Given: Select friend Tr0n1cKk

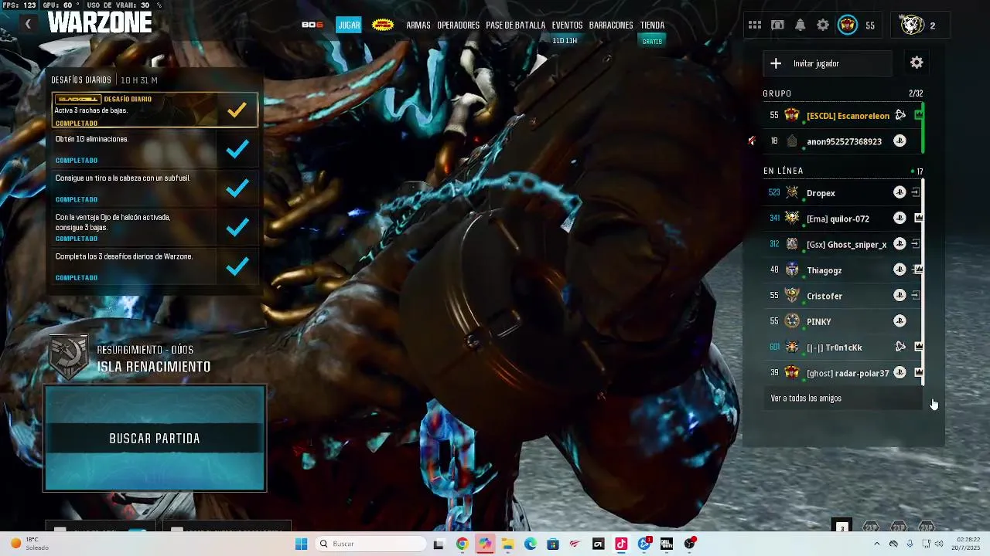Looking at the screenshot, I should pyautogui.click(x=842, y=347).
